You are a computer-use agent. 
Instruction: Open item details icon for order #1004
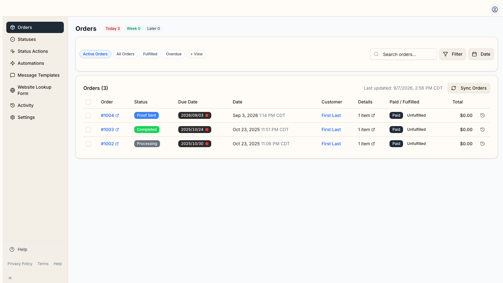(373, 115)
